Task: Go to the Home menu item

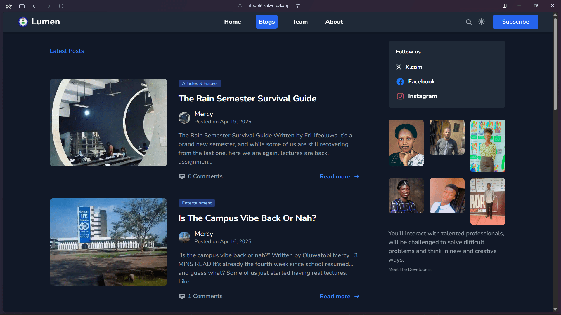Action: [232, 22]
